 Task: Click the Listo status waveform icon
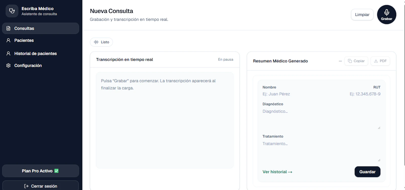point(96,42)
